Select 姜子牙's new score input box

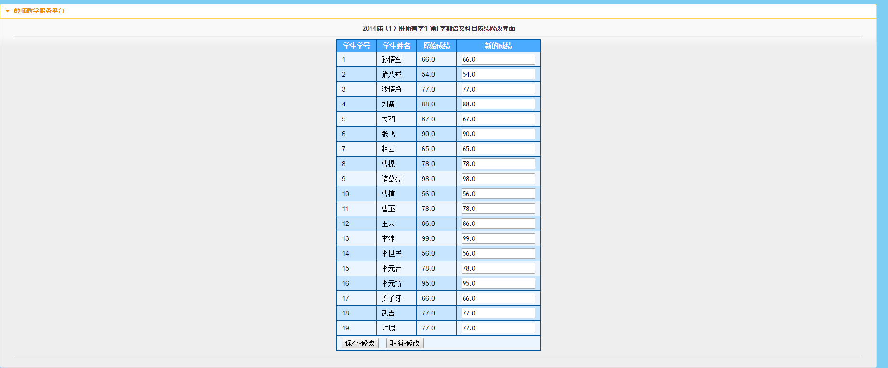coord(498,298)
